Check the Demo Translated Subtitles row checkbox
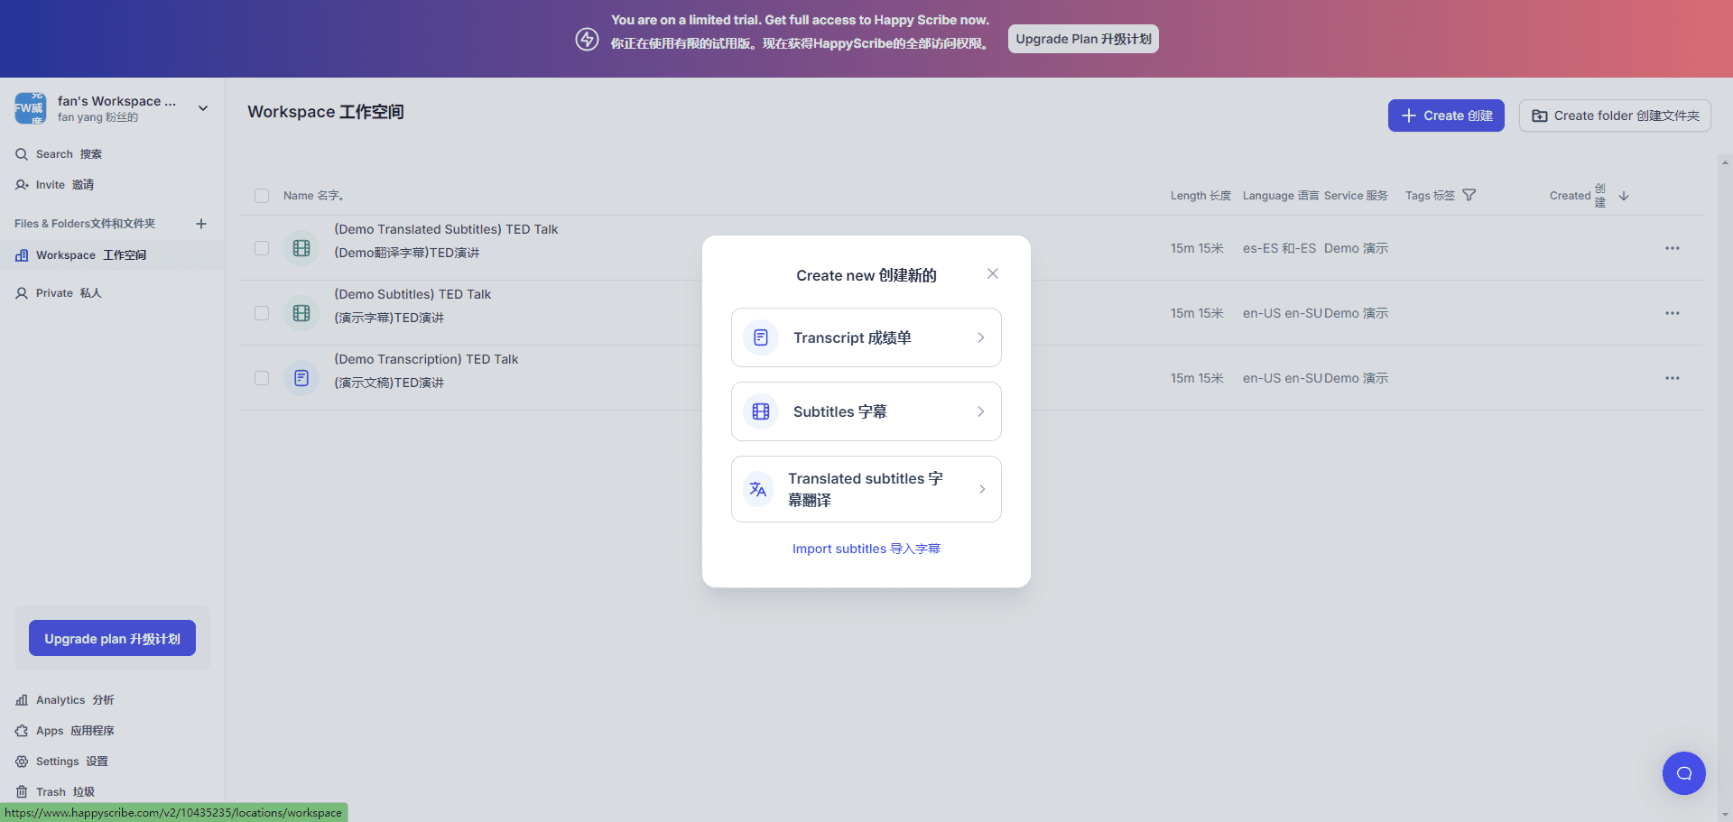Screen dimensions: 1733x822 click(x=262, y=248)
